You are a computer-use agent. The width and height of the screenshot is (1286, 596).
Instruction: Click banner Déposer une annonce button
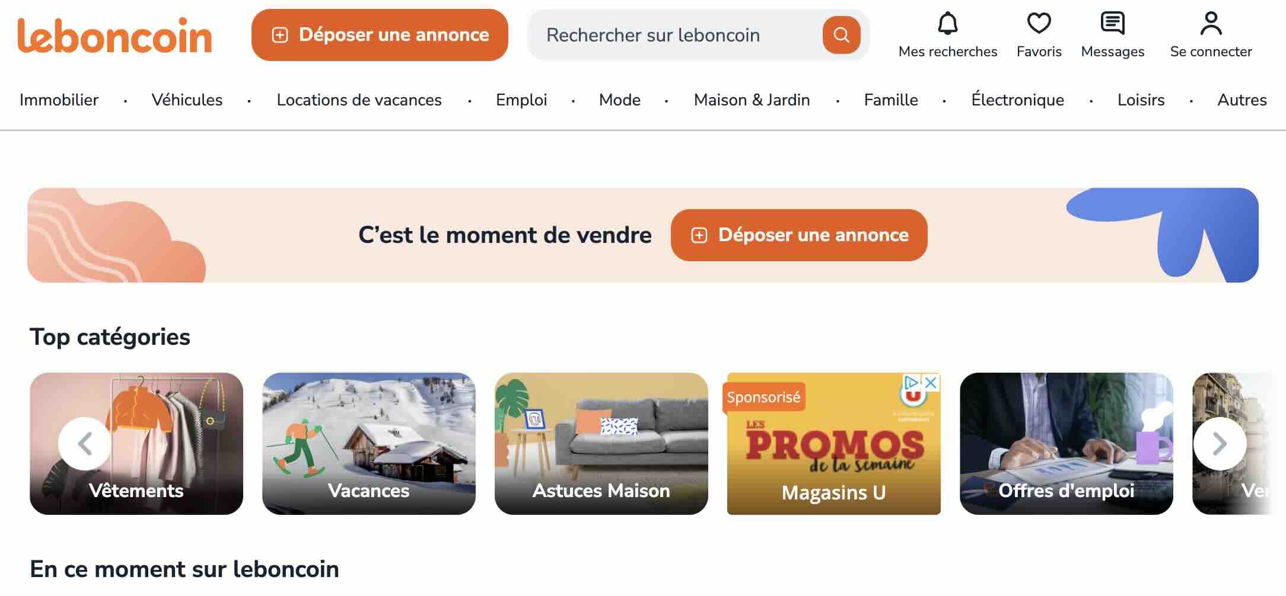click(799, 235)
